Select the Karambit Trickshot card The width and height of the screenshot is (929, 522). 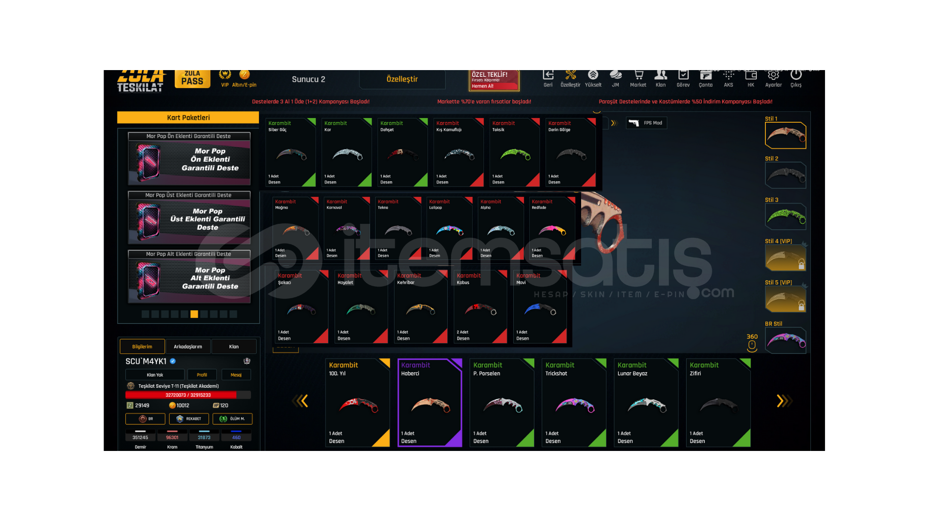point(574,403)
